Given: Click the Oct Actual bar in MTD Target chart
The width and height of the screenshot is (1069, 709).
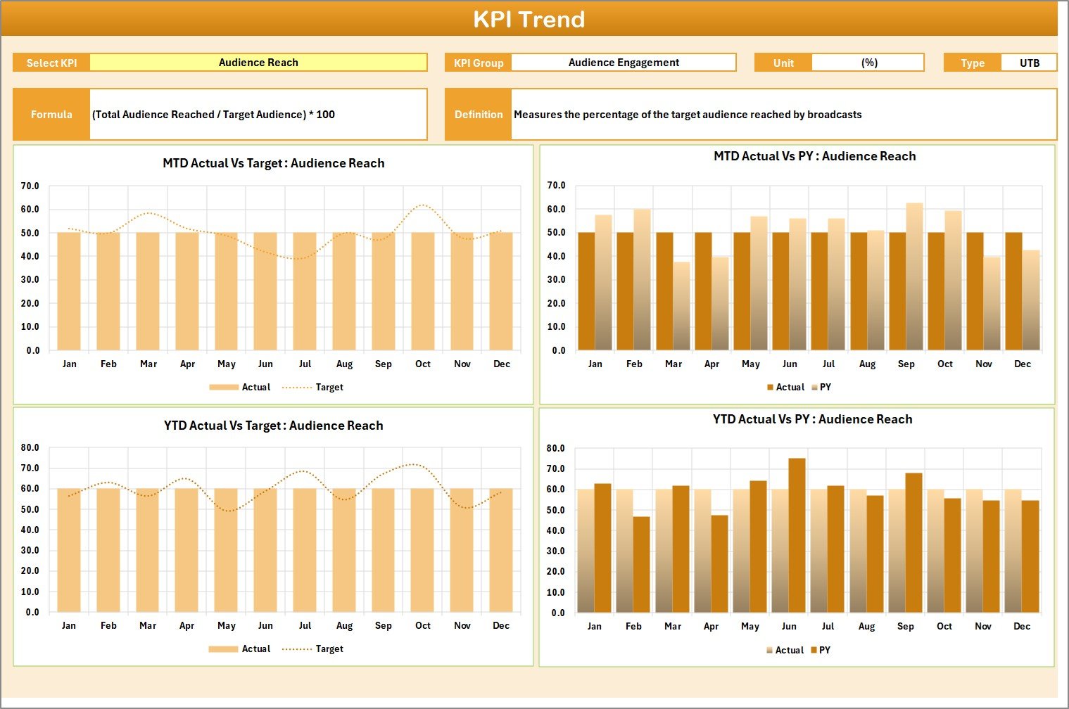Looking at the screenshot, I should click(x=423, y=291).
